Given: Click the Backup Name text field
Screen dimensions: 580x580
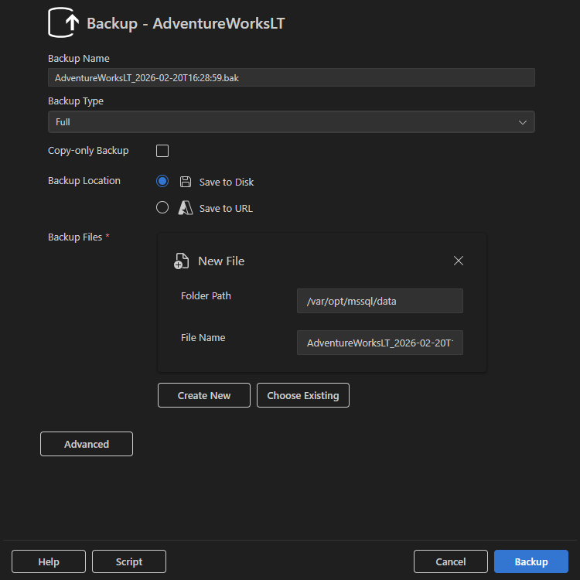Looking at the screenshot, I should [x=291, y=77].
